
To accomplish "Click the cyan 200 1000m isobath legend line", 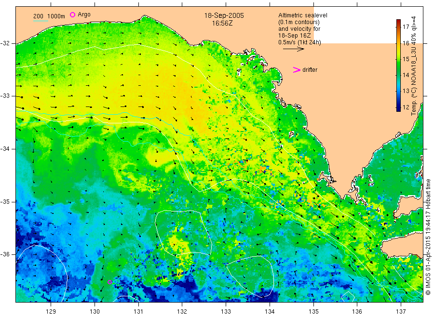I will coord(41,21).
